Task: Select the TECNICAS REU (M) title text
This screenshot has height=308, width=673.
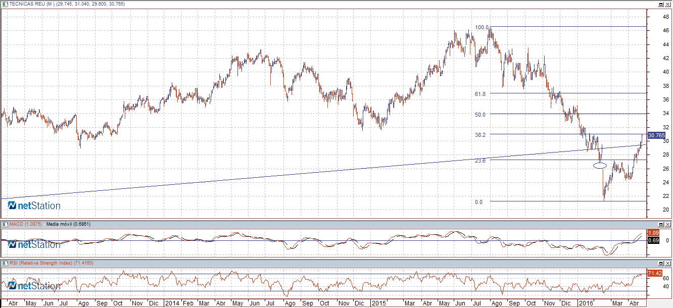Action: [x=32, y=4]
